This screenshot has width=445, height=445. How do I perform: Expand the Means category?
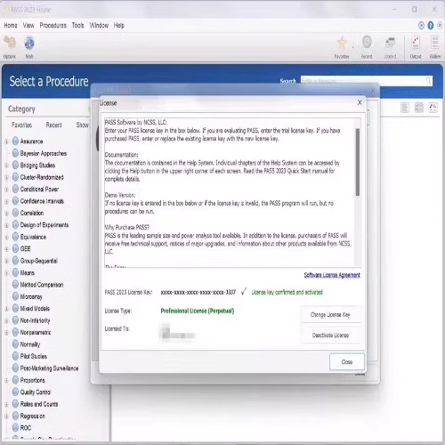6,273
